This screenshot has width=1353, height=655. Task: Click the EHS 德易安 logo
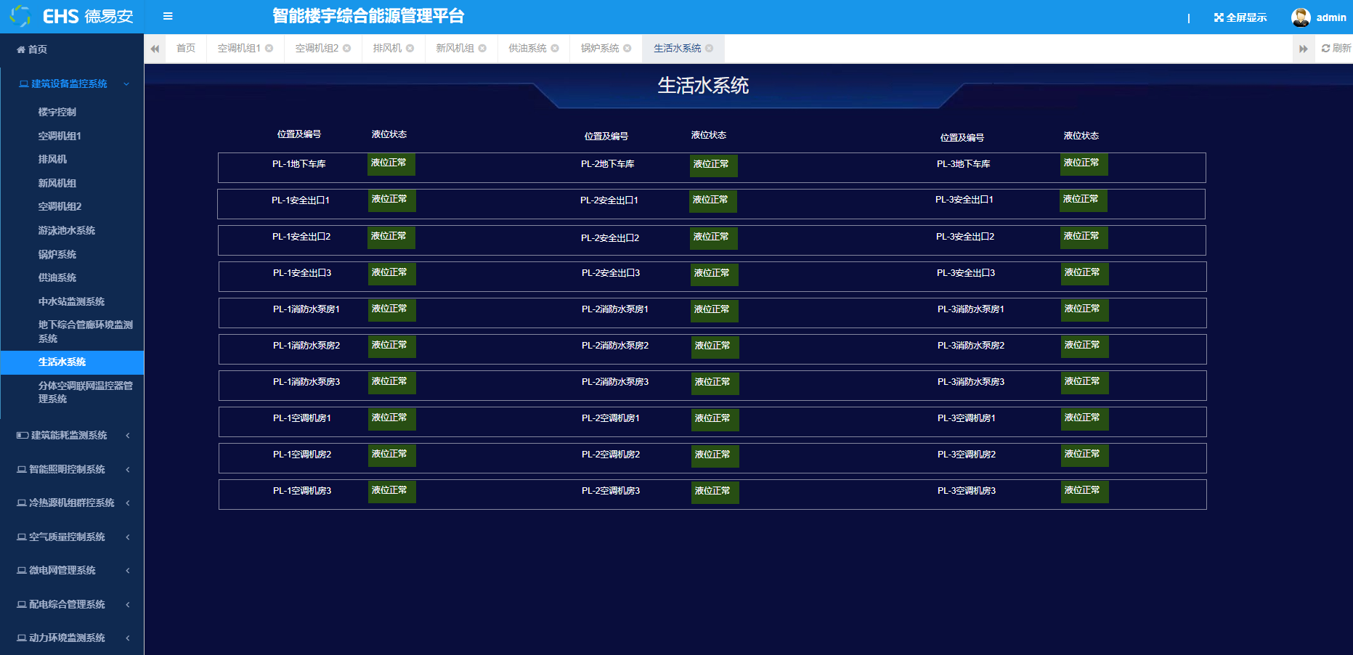[72, 16]
